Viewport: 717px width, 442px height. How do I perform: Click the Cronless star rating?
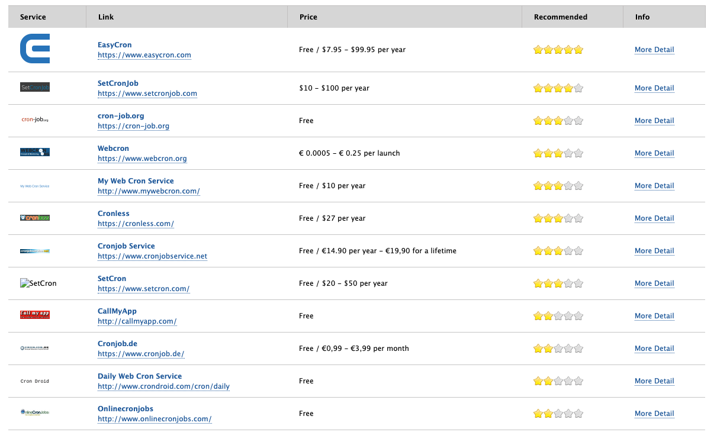[x=558, y=218]
